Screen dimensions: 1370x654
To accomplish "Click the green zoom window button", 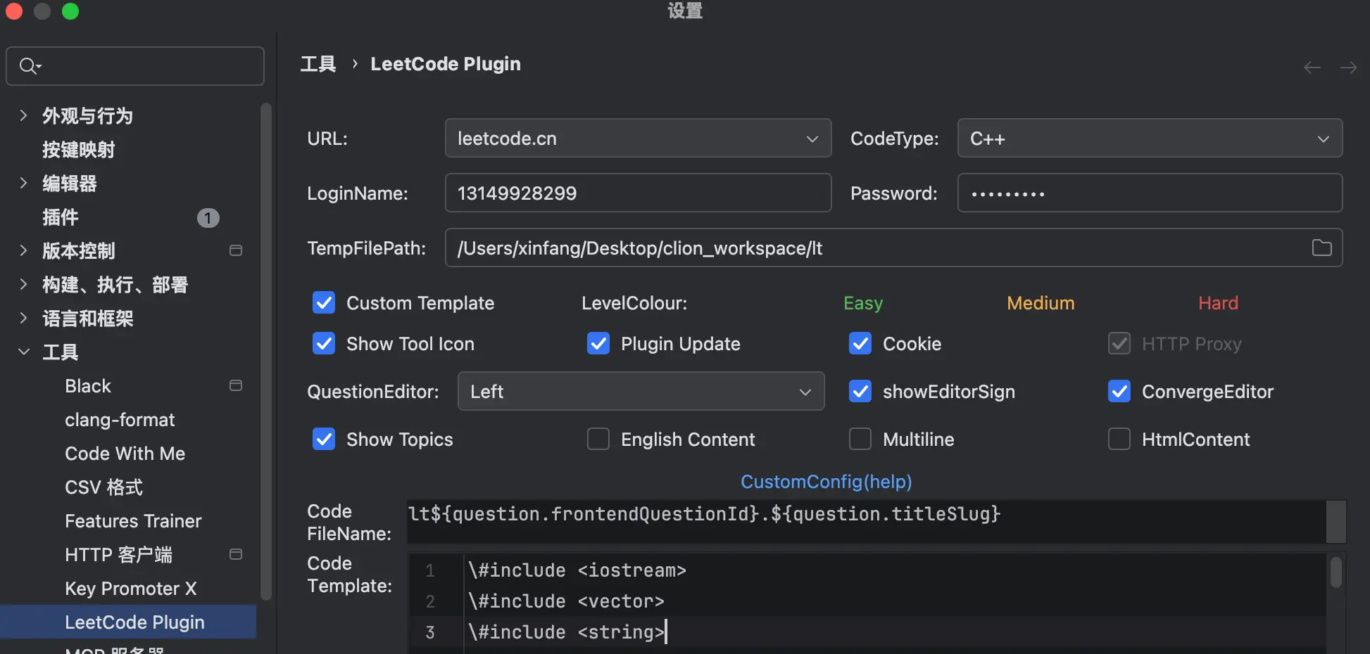I will click(70, 11).
